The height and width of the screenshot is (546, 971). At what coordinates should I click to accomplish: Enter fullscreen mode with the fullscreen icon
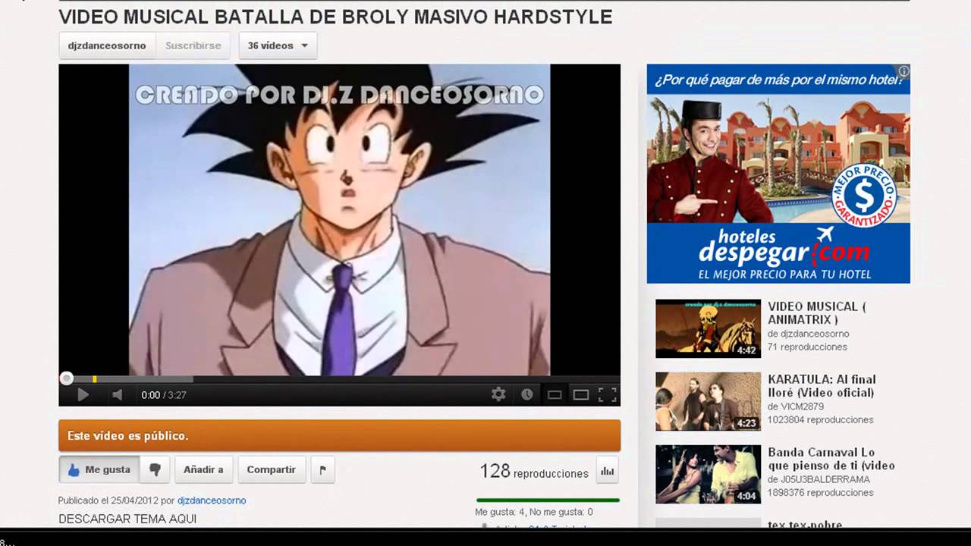point(608,394)
